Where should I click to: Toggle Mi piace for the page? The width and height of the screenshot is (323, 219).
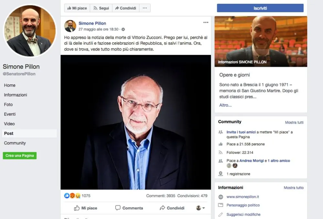tap(77, 8)
